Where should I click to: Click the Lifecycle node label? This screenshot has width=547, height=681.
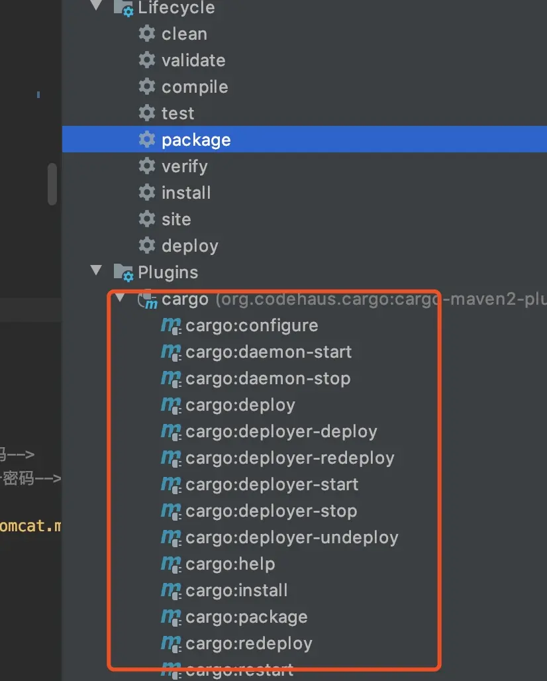pos(176,8)
